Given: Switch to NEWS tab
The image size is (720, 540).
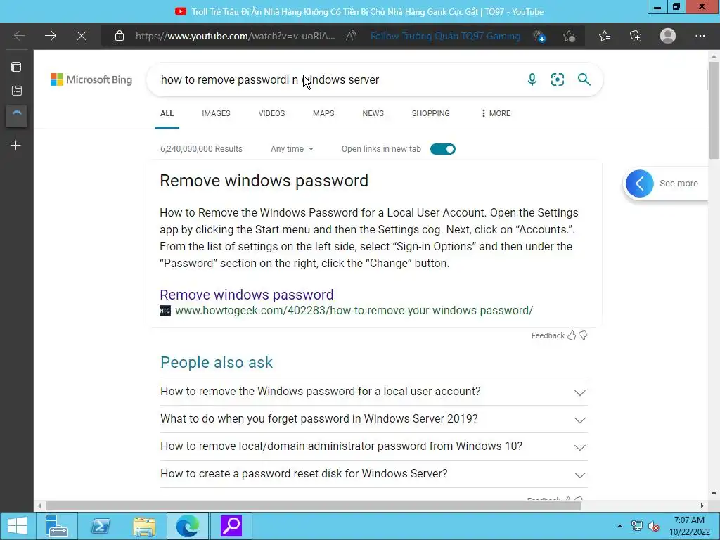Looking at the screenshot, I should tap(373, 113).
